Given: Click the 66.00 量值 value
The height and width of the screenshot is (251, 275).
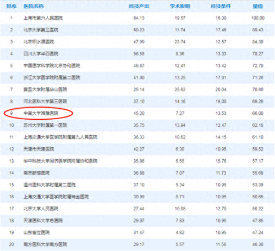Looking at the screenshot, I should coord(258,113).
